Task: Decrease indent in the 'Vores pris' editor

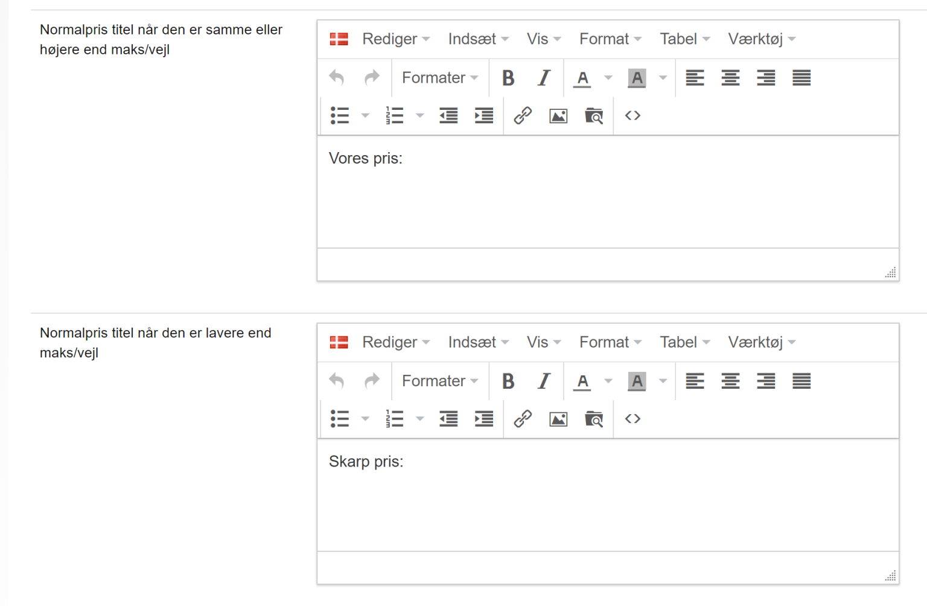Action: click(448, 115)
